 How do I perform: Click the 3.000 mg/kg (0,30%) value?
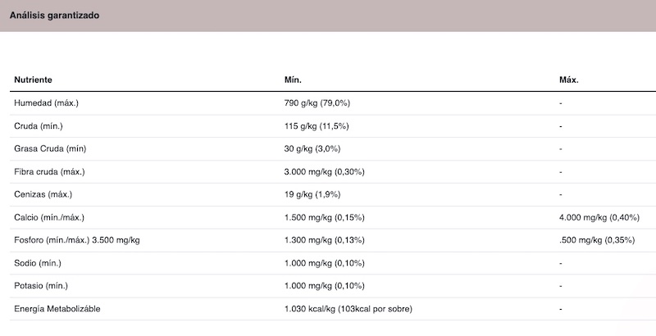point(324,172)
